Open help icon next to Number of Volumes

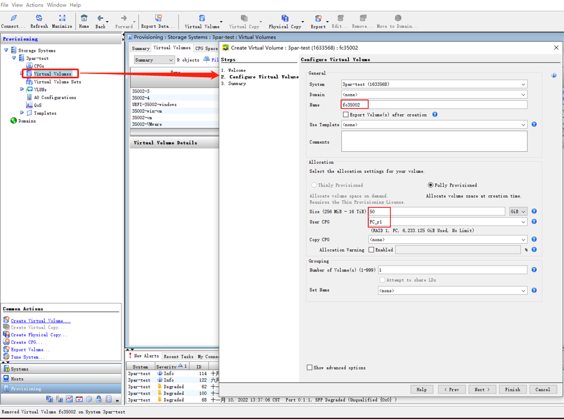point(534,269)
